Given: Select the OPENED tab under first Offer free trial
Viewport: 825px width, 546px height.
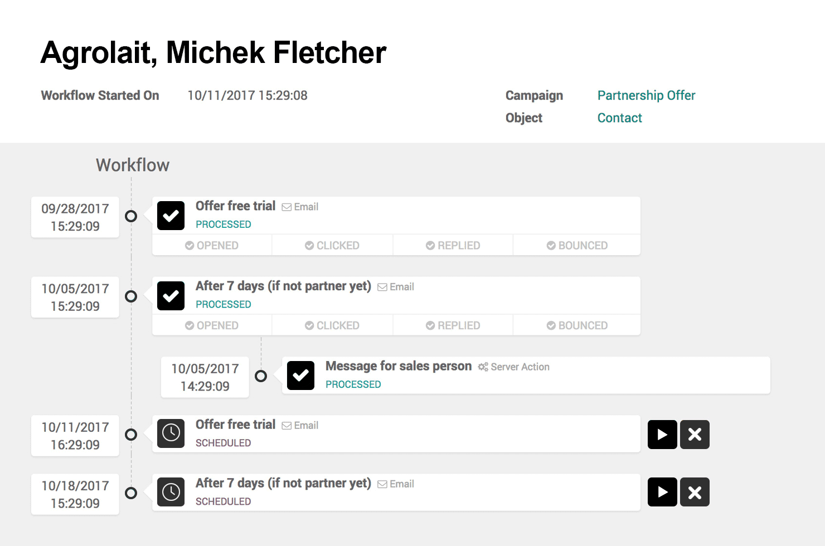Looking at the screenshot, I should pyautogui.click(x=212, y=245).
